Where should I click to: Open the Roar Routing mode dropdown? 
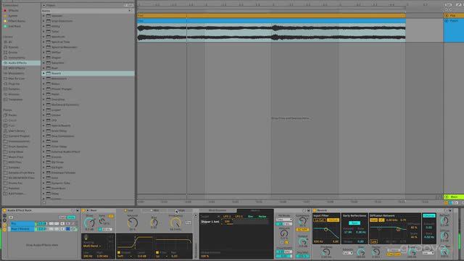coord(92,246)
